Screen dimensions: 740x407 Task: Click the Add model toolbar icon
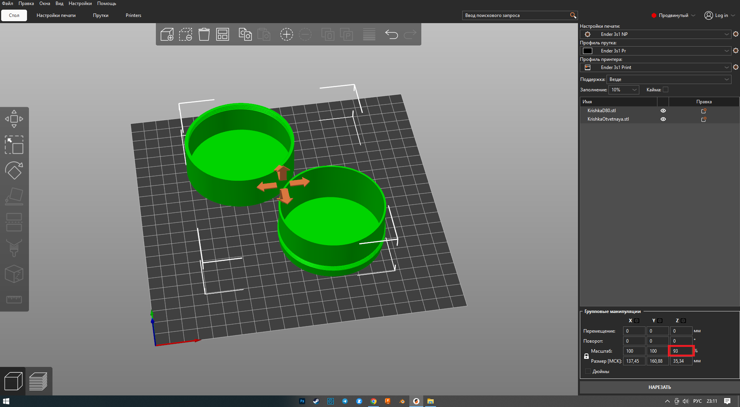click(x=167, y=34)
